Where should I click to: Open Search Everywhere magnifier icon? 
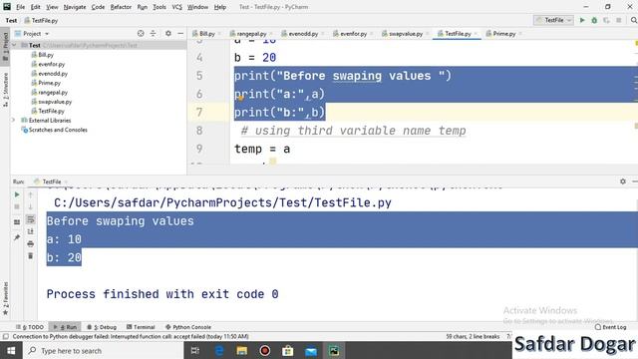[634, 20]
